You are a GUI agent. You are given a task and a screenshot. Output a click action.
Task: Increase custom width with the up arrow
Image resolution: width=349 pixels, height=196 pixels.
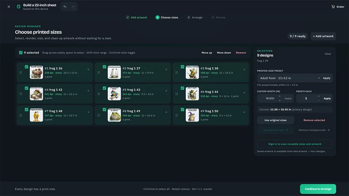(280, 96)
